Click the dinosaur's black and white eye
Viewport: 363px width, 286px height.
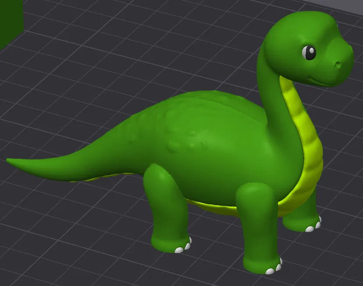309,53
